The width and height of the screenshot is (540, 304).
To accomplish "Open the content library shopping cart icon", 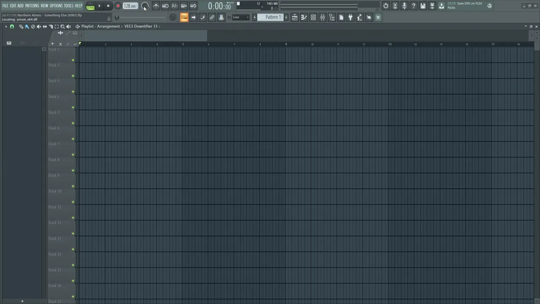I will point(378,17).
